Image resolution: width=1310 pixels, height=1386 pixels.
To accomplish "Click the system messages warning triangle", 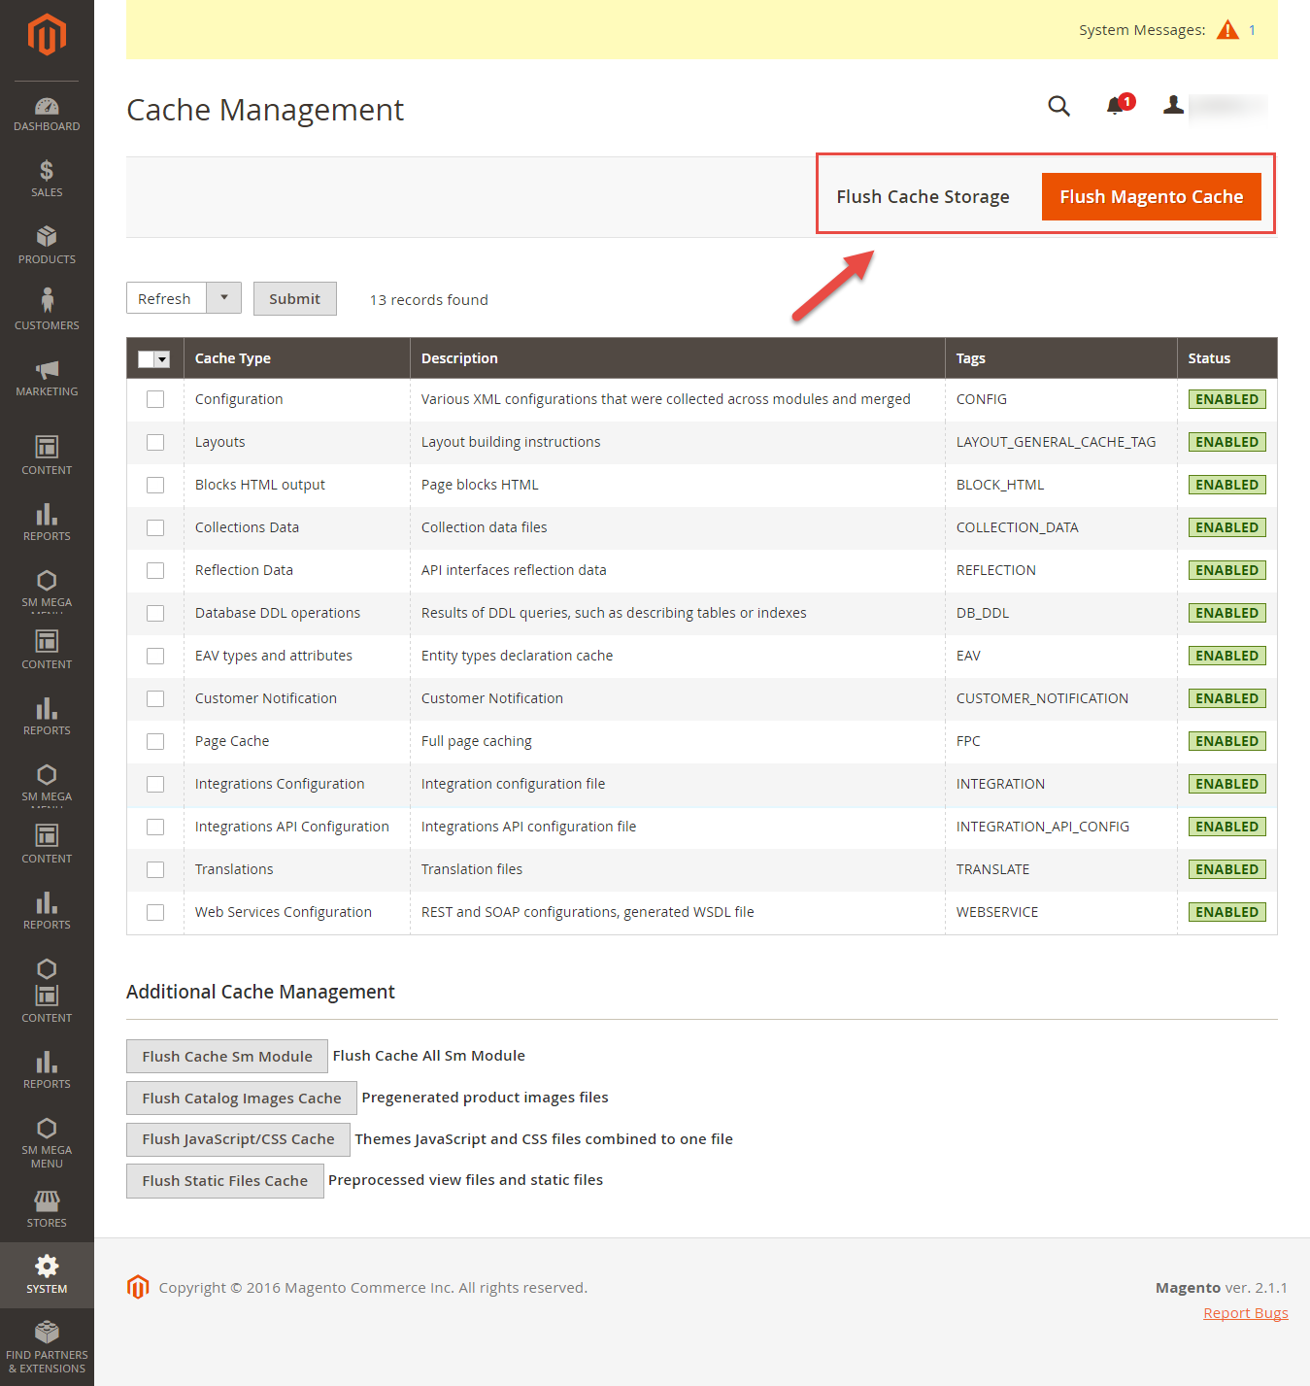I will click(x=1227, y=29).
